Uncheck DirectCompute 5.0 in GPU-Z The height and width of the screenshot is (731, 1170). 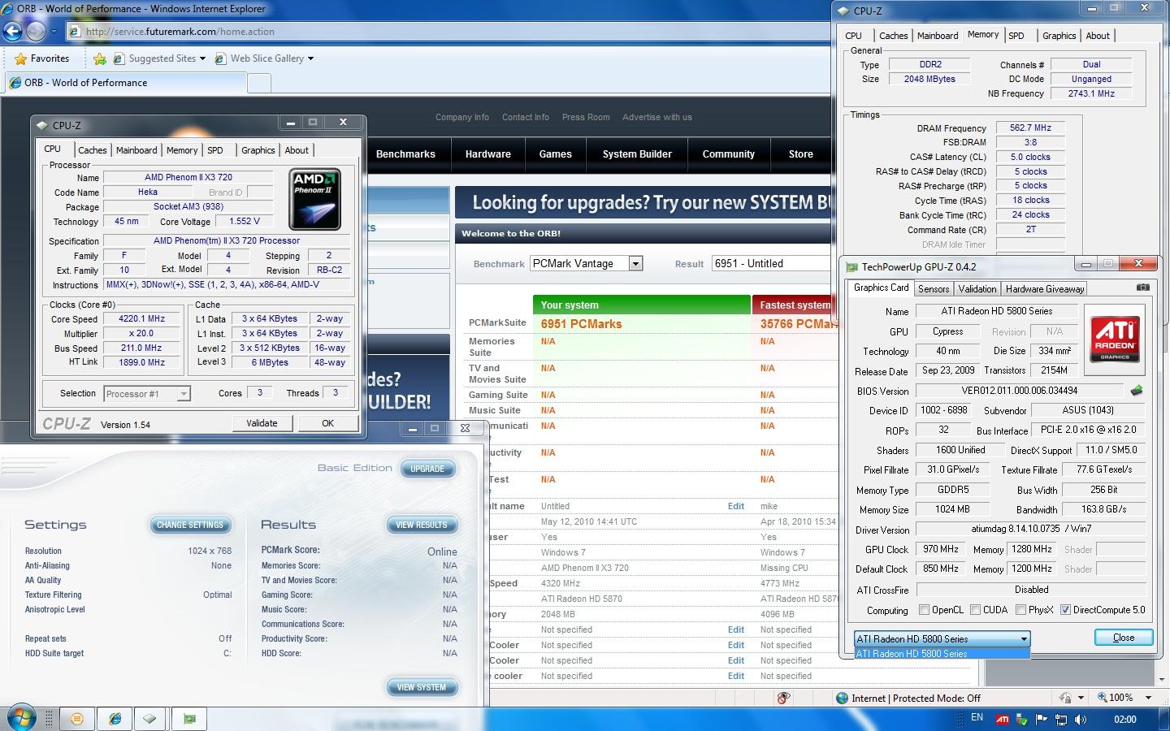point(1065,610)
